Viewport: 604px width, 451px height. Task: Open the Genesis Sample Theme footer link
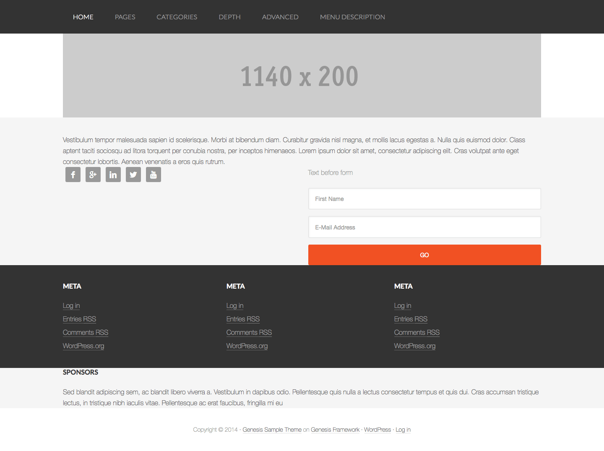coord(272,430)
